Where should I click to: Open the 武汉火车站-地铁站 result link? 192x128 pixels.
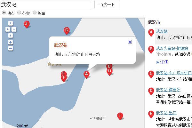(x=172, y=48)
